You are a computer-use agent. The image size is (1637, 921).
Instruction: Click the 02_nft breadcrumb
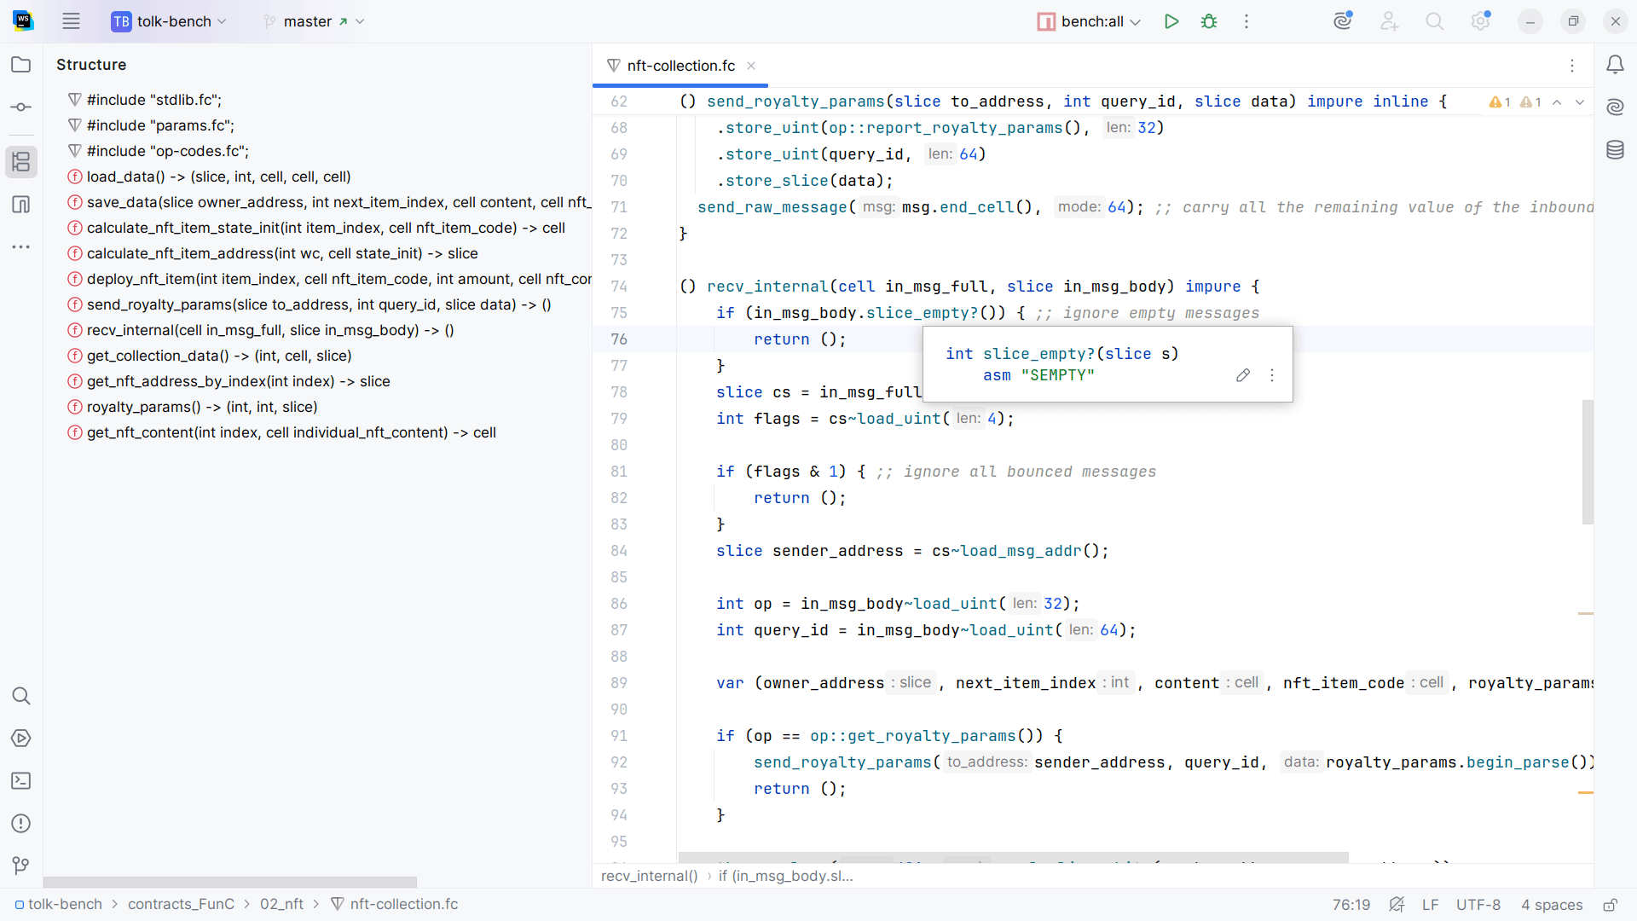point(281,904)
